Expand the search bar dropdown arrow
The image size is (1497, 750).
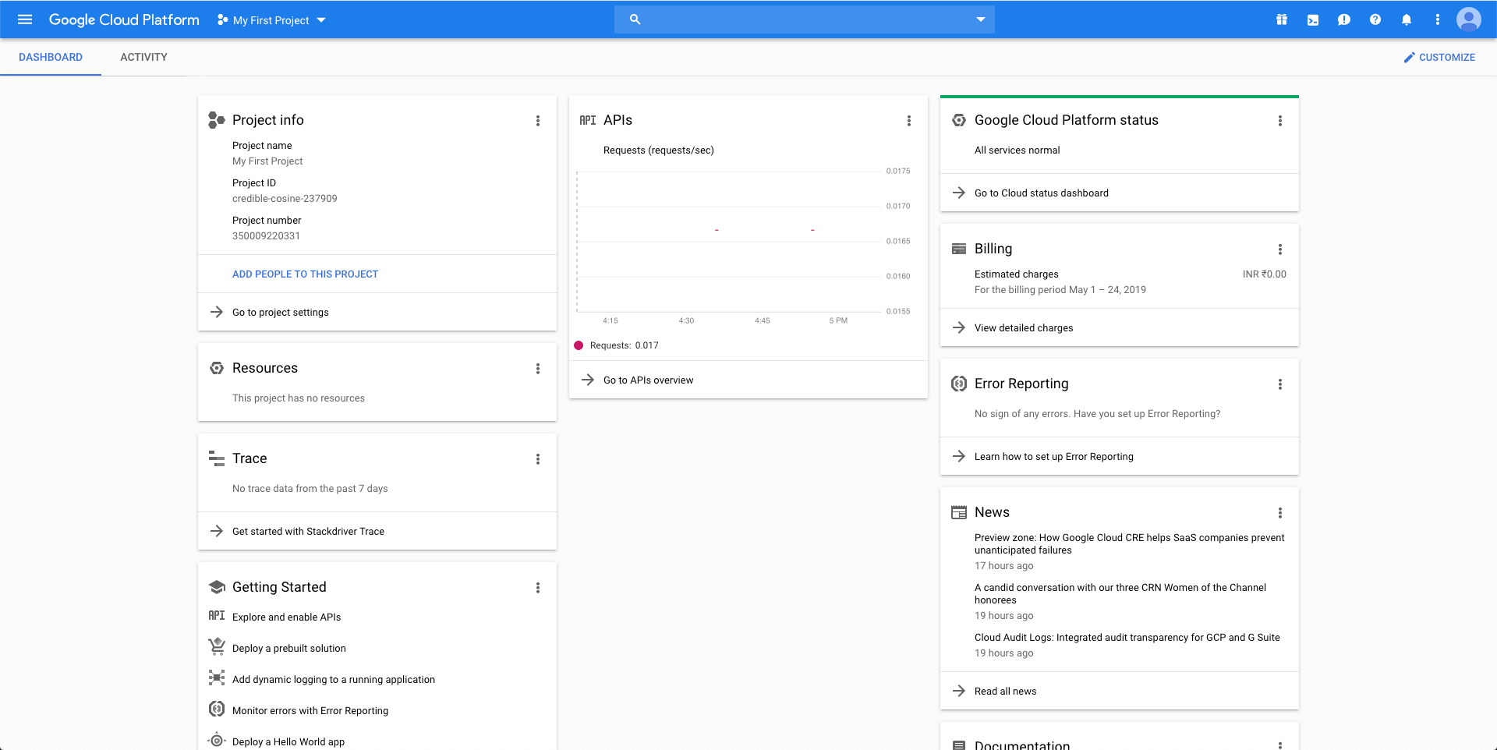[981, 19]
